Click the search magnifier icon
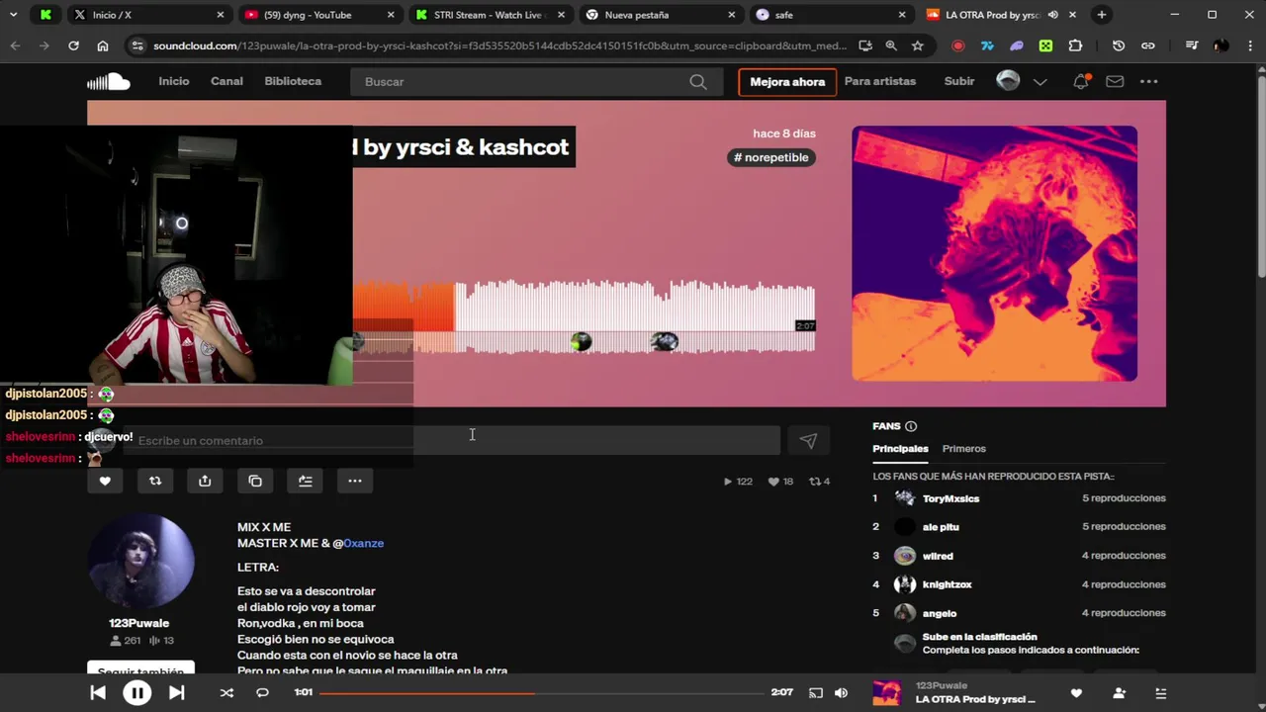 click(698, 82)
